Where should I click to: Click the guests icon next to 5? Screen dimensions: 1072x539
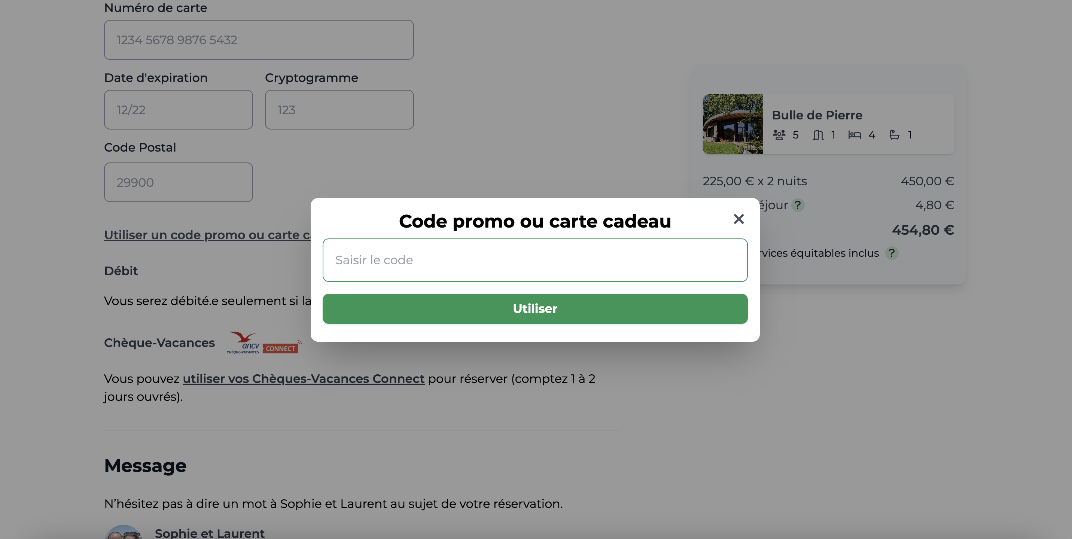[x=779, y=135]
